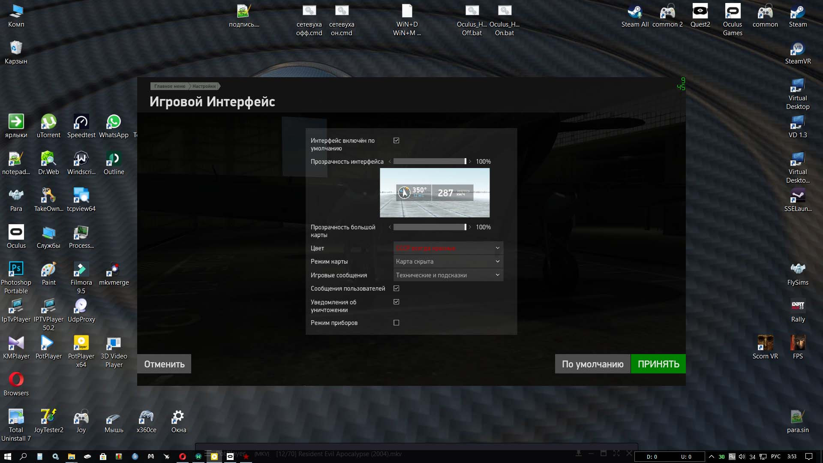
Task: Open the 'Игровые сообщения' dropdown
Action: click(x=448, y=275)
